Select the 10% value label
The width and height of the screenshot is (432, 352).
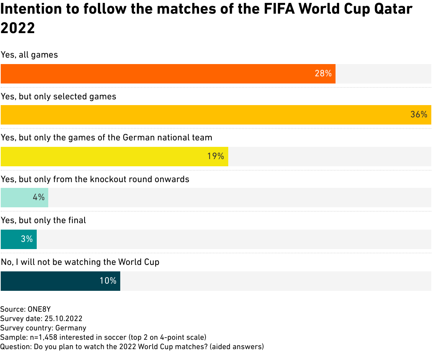tap(108, 281)
